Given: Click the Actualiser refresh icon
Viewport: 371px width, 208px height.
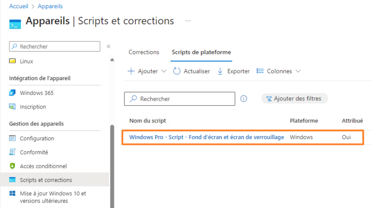Looking at the screenshot, I should [x=177, y=71].
